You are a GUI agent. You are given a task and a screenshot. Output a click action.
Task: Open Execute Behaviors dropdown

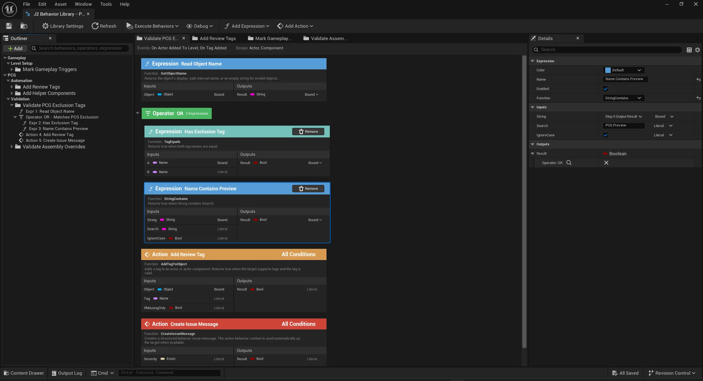152,26
